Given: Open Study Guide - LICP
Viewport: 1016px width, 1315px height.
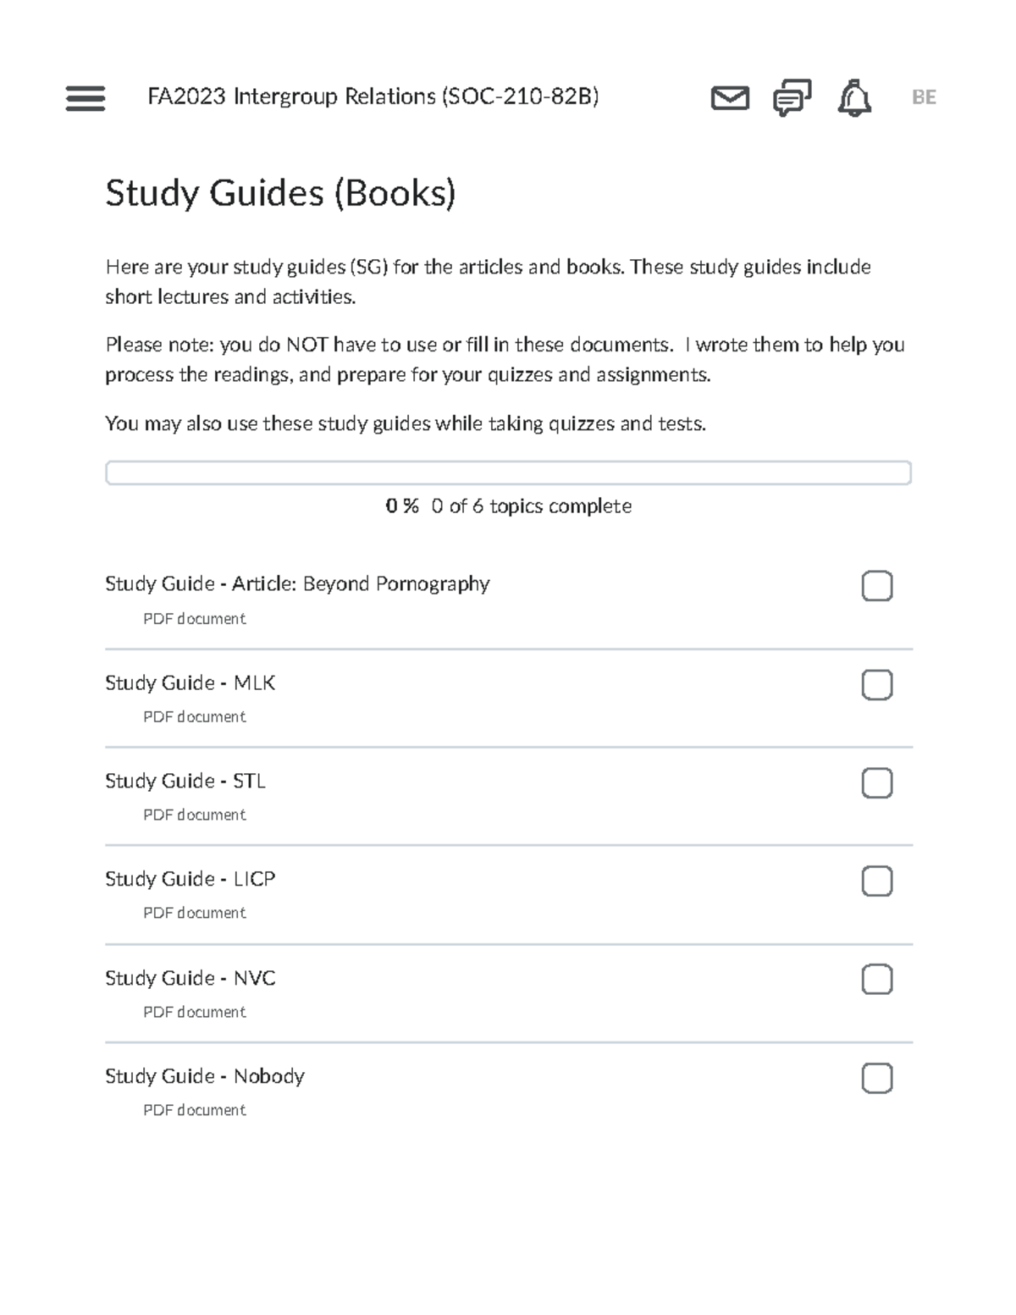Looking at the screenshot, I should 190,880.
